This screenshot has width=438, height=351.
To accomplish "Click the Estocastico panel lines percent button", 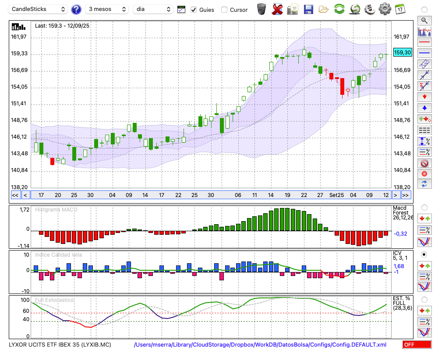I will [x=424, y=322].
